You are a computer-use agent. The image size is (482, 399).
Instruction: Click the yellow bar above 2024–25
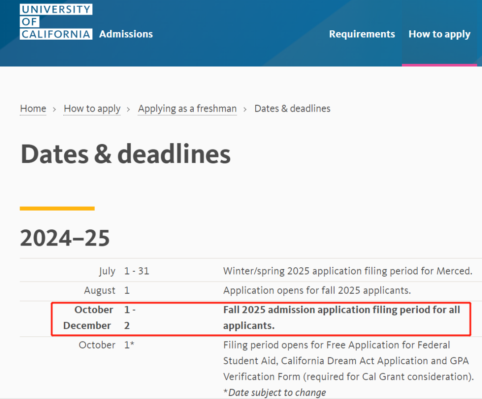click(x=57, y=208)
